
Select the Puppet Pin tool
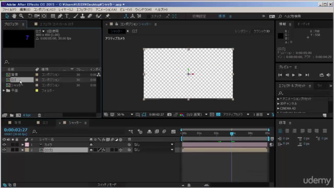tap(108, 16)
